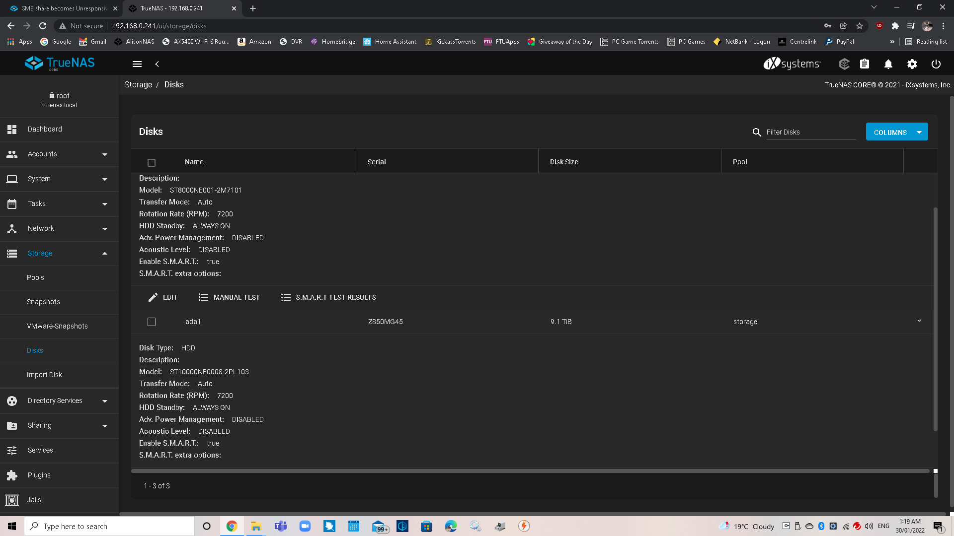Click the Filter Disks search field
954x536 pixels.
810,132
